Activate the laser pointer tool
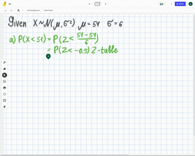This screenshot has width=195, height=156. tap(4, 107)
